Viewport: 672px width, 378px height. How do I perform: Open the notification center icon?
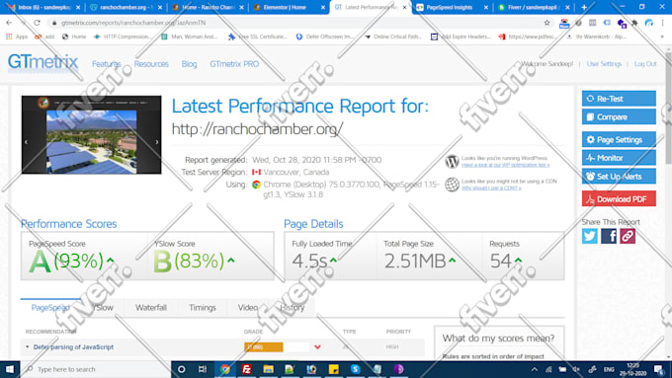659,369
